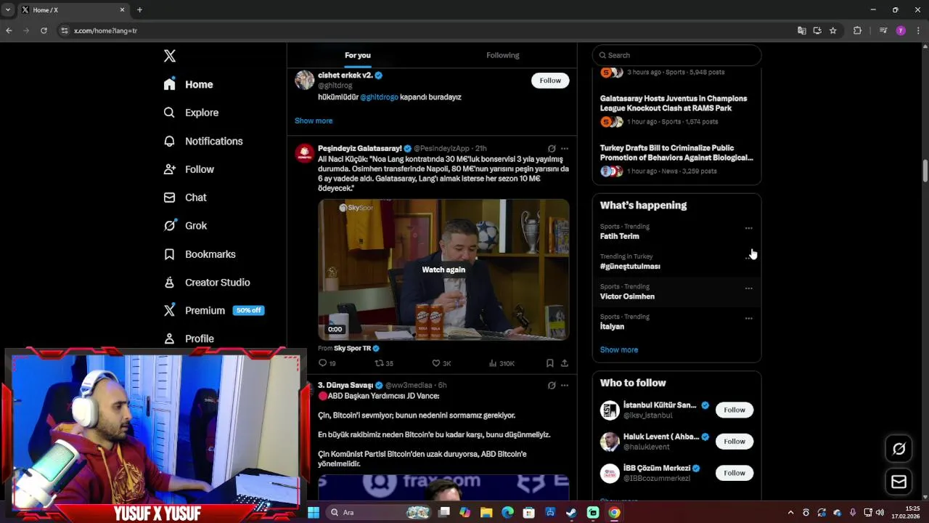
Task: Open Google Translate icon in address bar
Action: pos(801,31)
